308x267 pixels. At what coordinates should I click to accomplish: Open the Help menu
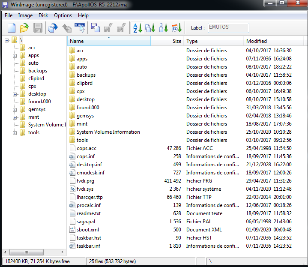(83, 15)
